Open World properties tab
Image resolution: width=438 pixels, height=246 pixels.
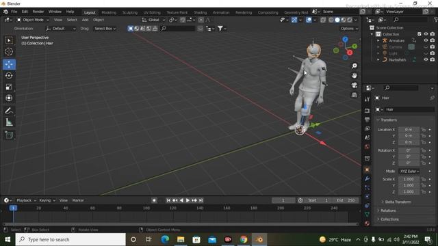point(368,146)
